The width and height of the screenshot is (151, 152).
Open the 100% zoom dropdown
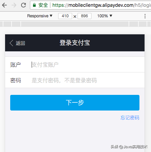tap(105, 16)
